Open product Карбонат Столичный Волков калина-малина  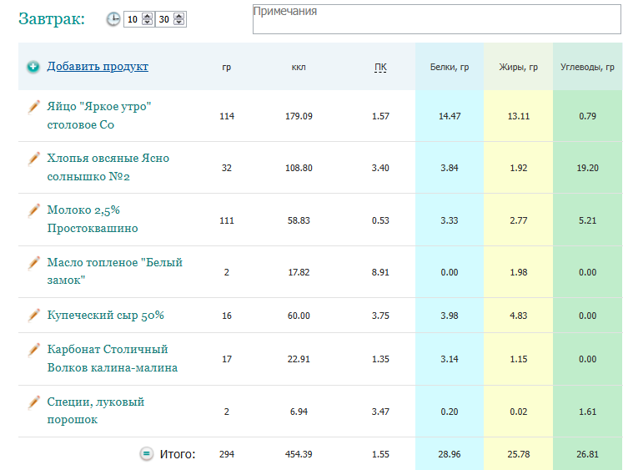113,358
